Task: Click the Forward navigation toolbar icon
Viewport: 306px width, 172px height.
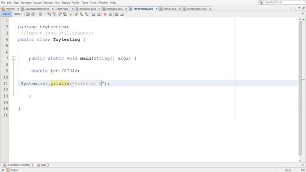Action: (40, 14)
